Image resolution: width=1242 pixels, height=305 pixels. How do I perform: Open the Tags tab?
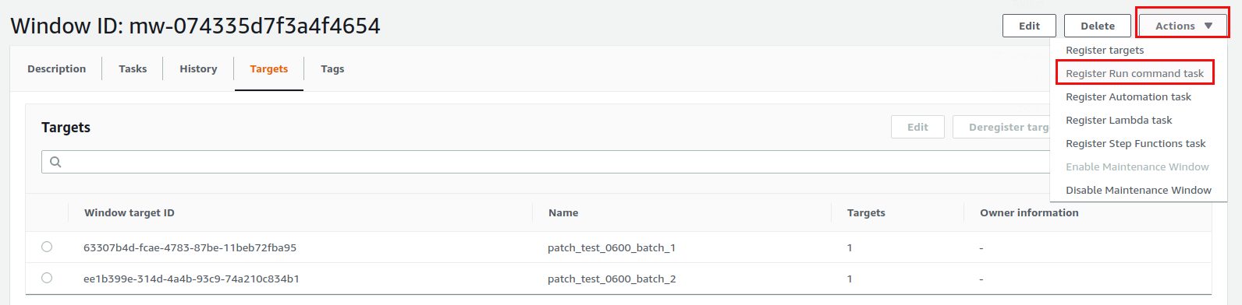click(x=332, y=68)
